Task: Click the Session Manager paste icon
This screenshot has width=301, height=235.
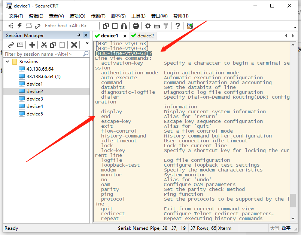Action: [x=62, y=45]
